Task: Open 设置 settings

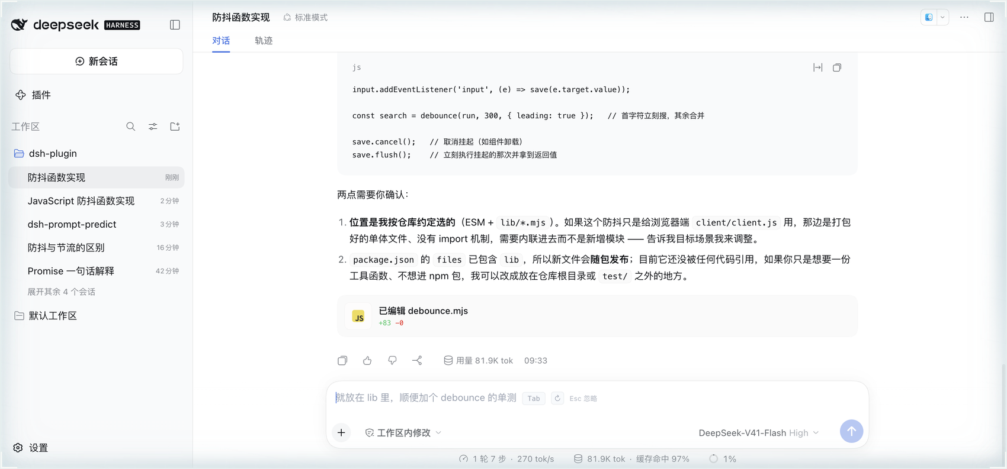Action: point(31,448)
